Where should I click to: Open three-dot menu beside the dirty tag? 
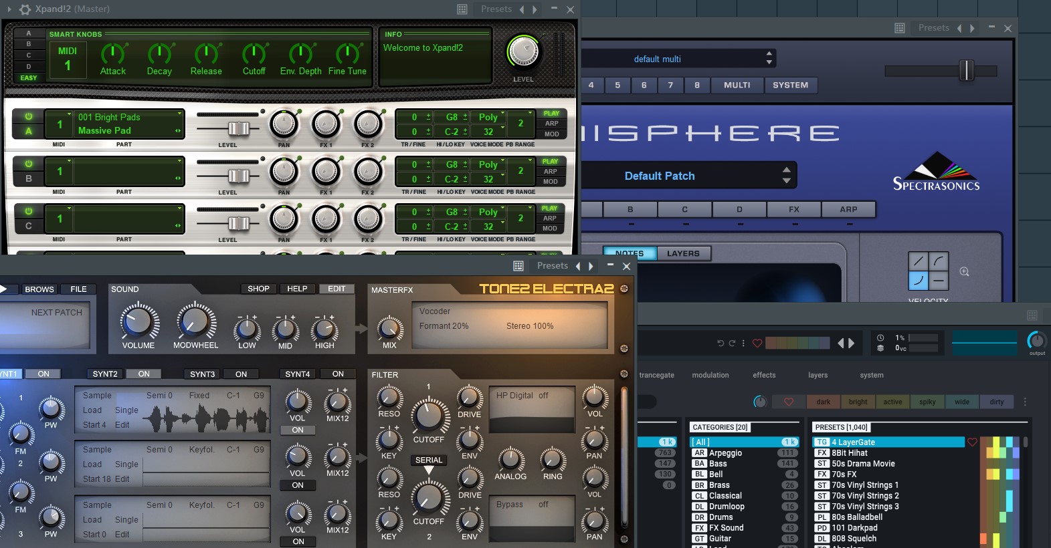coord(1025,402)
